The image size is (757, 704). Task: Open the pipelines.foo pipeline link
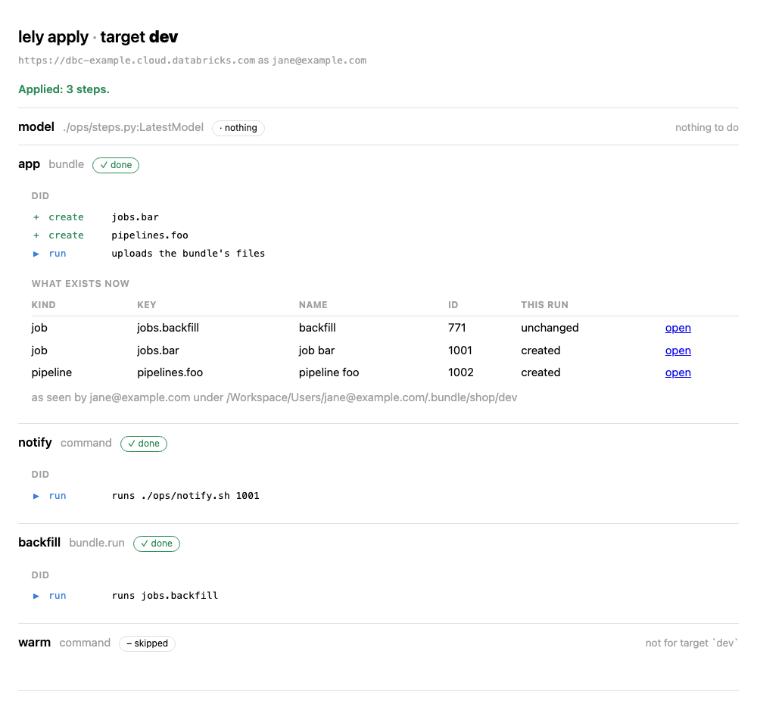pyautogui.click(x=678, y=372)
